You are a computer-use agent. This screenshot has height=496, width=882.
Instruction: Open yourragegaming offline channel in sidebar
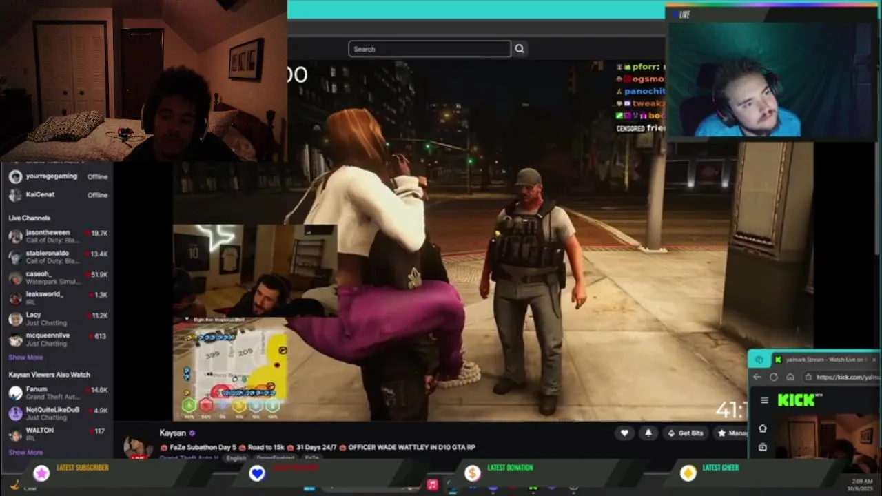(x=58, y=176)
